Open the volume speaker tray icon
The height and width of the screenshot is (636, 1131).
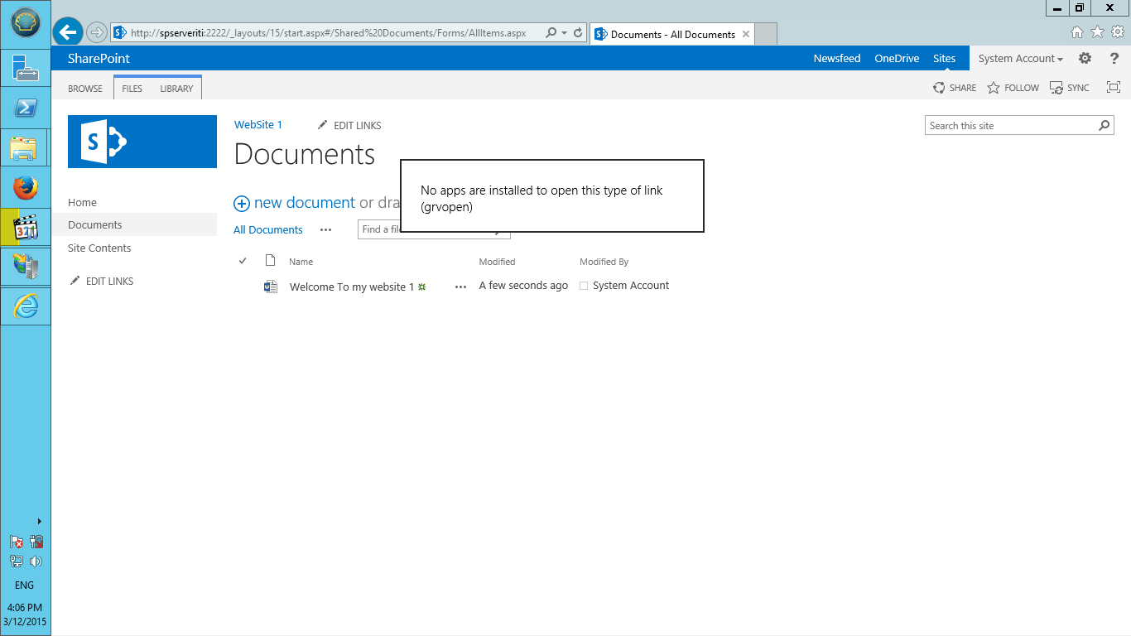click(x=36, y=561)
